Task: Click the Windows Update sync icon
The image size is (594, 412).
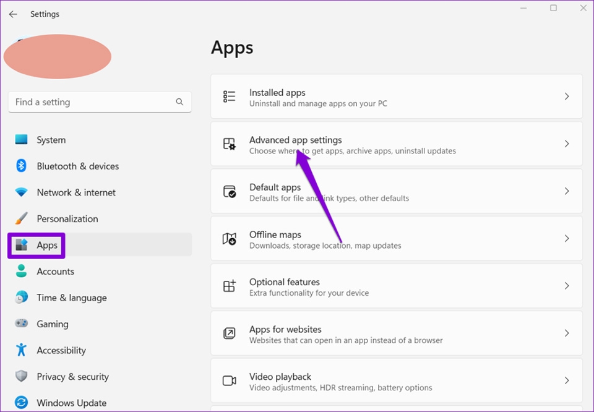Action: [21, 402]
